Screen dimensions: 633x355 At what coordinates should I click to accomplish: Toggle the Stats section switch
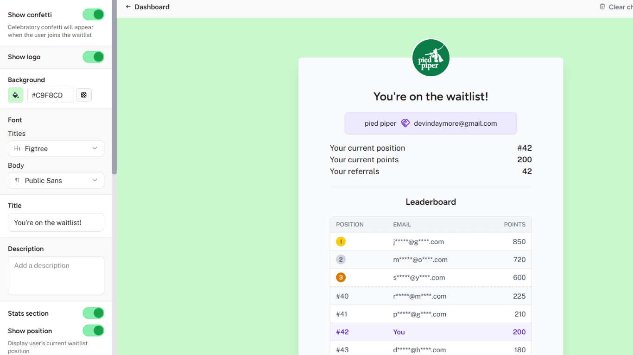[94, 313]
